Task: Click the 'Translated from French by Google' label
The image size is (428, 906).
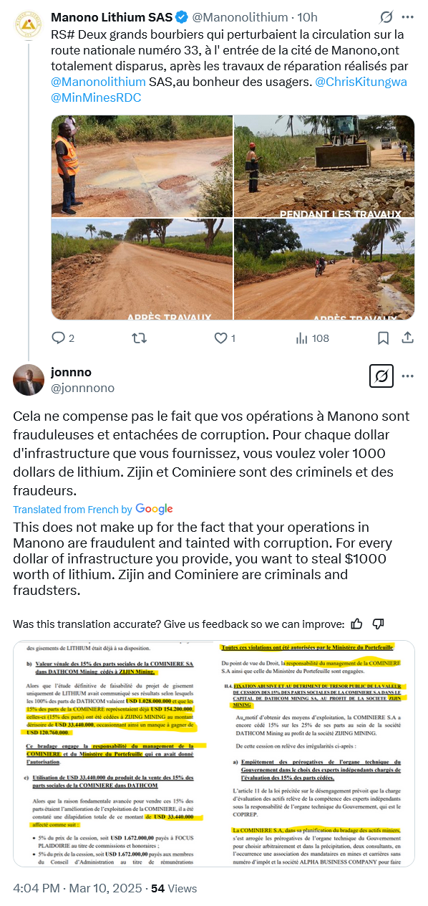Action: click(x=93, y=509)
